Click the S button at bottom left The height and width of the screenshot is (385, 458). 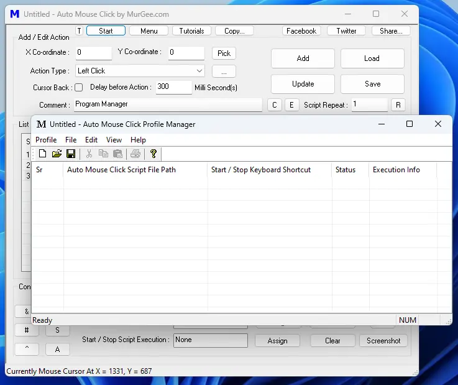pyautogui.click(x=58, y=330)
